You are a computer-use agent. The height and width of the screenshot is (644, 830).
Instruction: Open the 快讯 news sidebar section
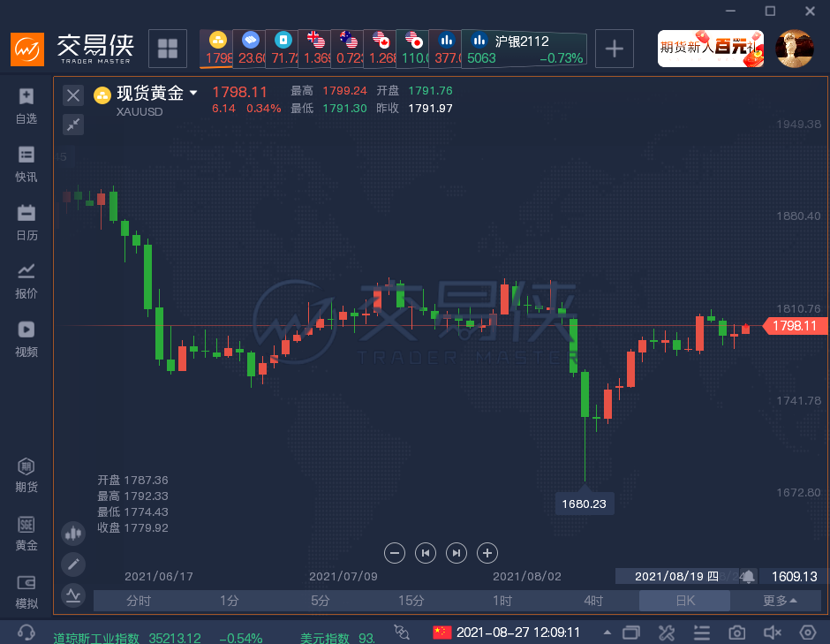26,164
